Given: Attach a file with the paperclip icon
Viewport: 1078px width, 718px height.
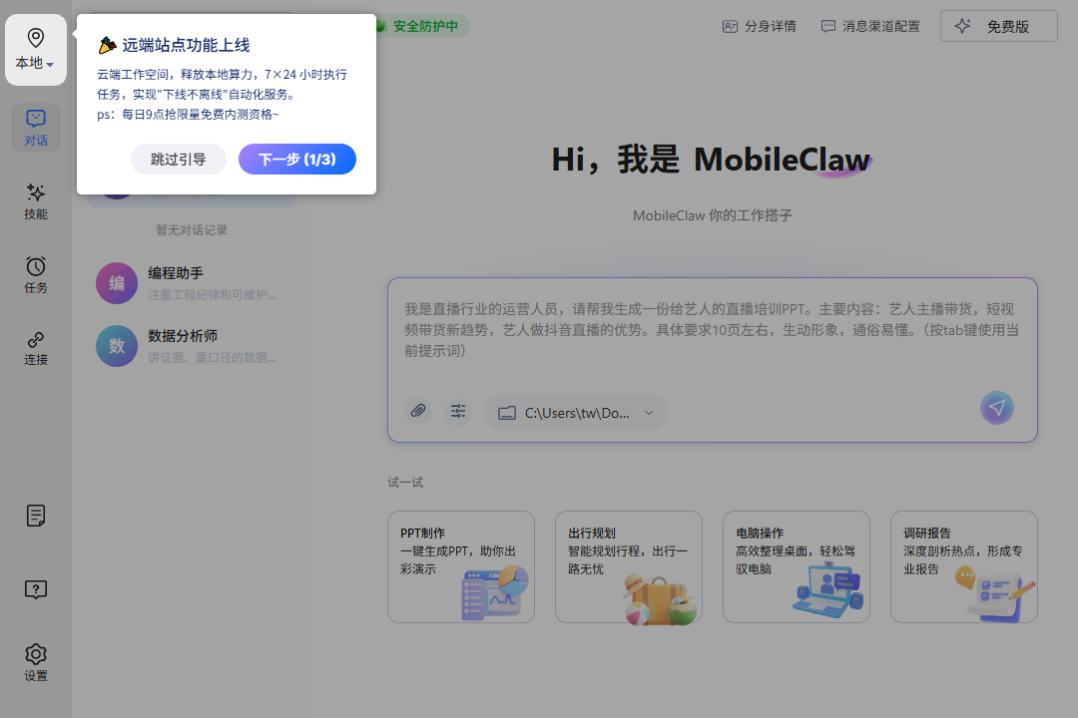Looking at the screenshot, I should (418, 411).
